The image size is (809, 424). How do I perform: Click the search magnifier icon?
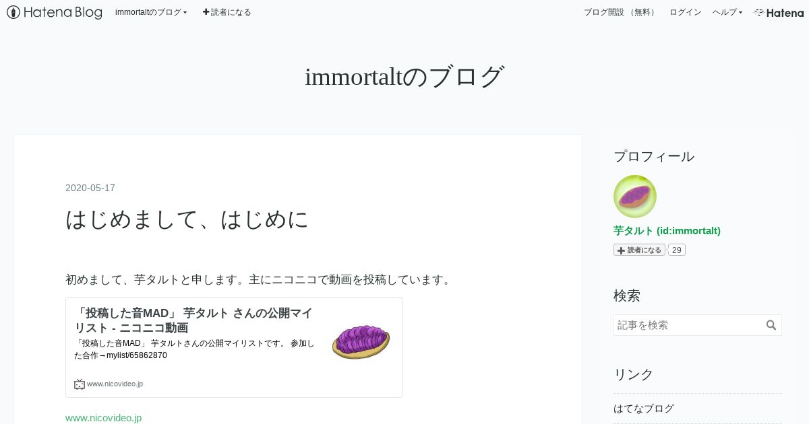pyautogui.click(x=771, y=325)
